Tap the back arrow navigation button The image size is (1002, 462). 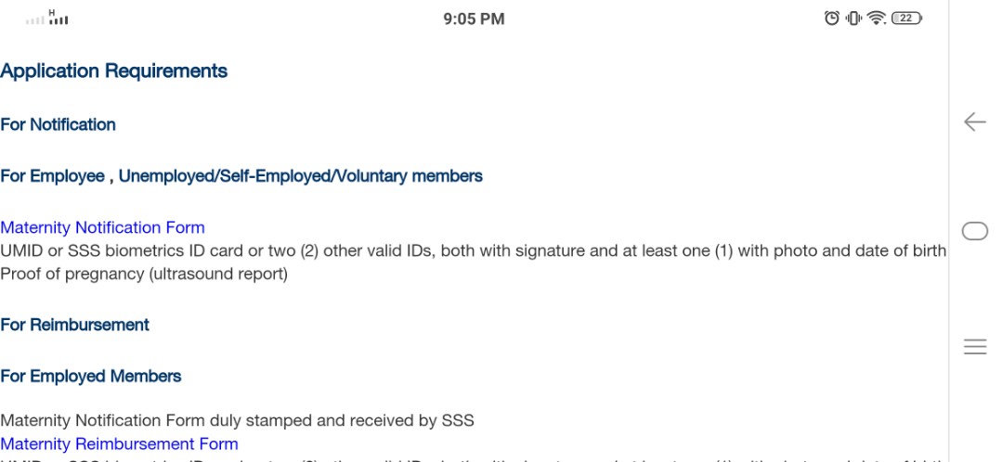[x=974, y=122]
